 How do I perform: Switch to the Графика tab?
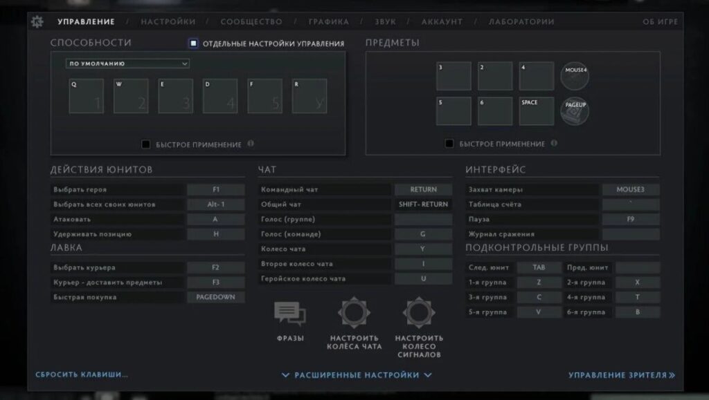click(x=328, y=21)
